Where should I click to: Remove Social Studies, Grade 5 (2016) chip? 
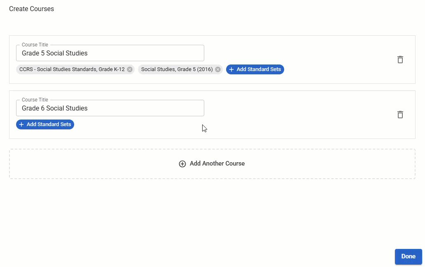(x=218, y=69)
